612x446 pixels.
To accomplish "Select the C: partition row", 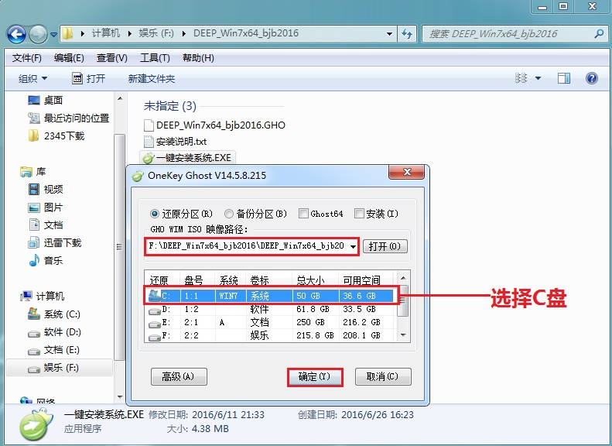I will pos(272,295).
